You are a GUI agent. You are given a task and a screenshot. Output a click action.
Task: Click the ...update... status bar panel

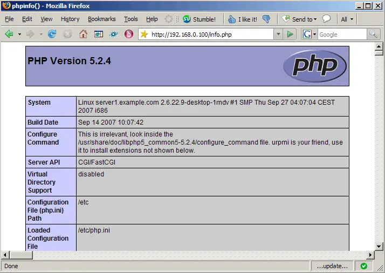332,266
